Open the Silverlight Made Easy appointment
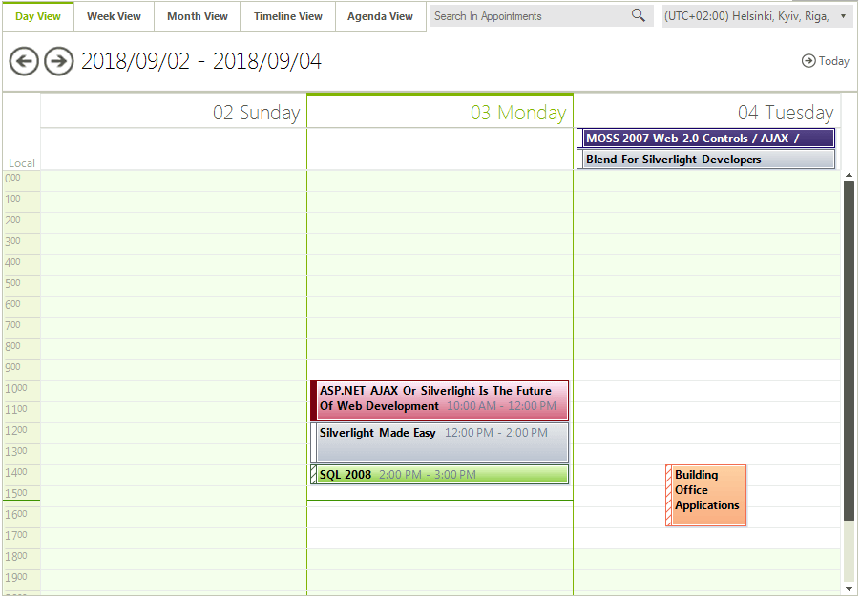Viewport: 860px width, 598px height. click(x=439, y=441)
